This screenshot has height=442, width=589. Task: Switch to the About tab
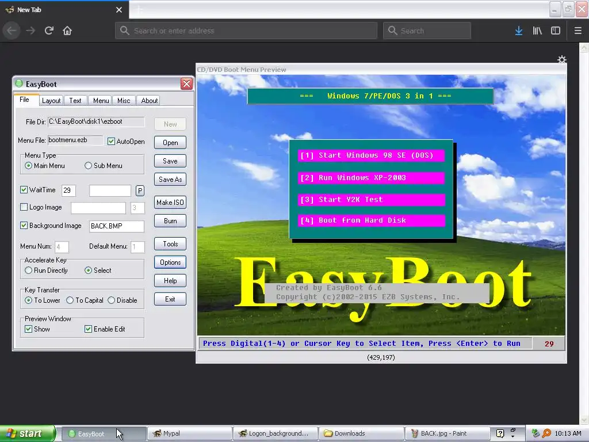pyautogui.click(x=149, y=100)
